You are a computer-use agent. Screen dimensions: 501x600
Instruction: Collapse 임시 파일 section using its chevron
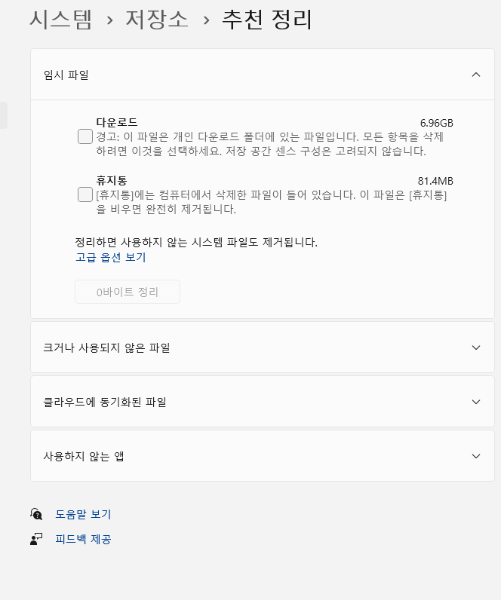(475, 75)
